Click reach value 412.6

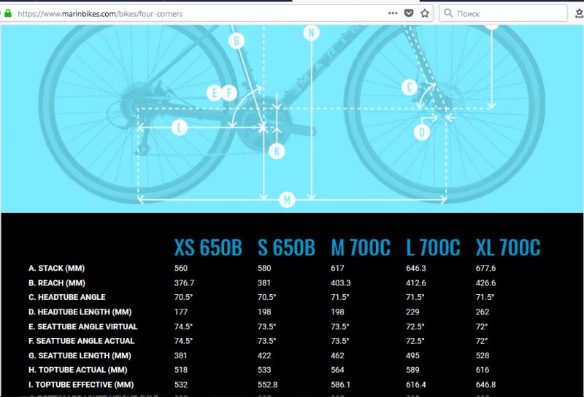[x=415, y=283]
